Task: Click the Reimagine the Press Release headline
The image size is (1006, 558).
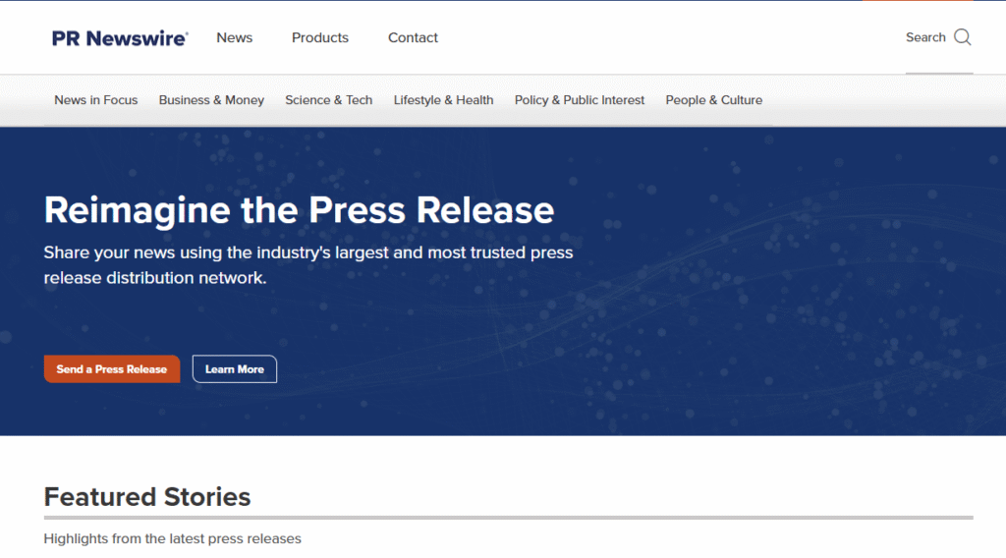Action: click(x=299, y=210)
